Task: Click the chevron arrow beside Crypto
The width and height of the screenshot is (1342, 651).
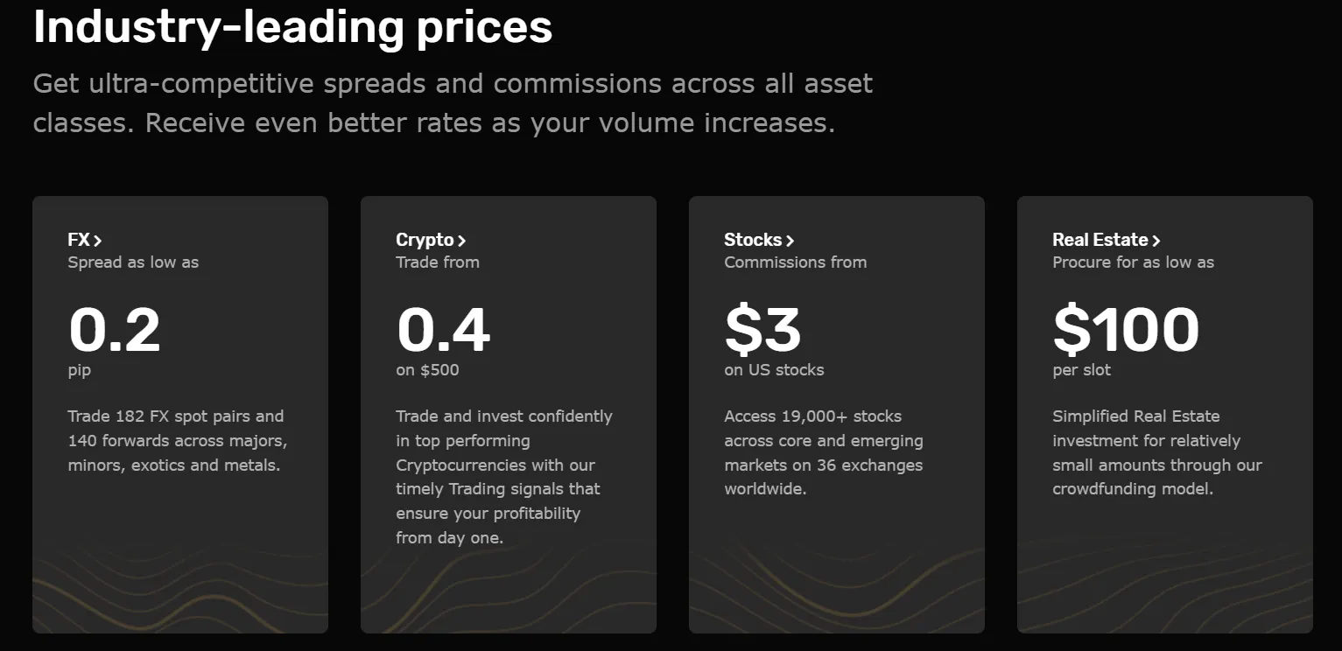Action: pos(461,241)
